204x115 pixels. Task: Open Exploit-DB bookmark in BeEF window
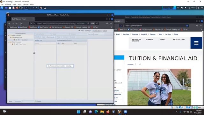(x=68, y=27)
